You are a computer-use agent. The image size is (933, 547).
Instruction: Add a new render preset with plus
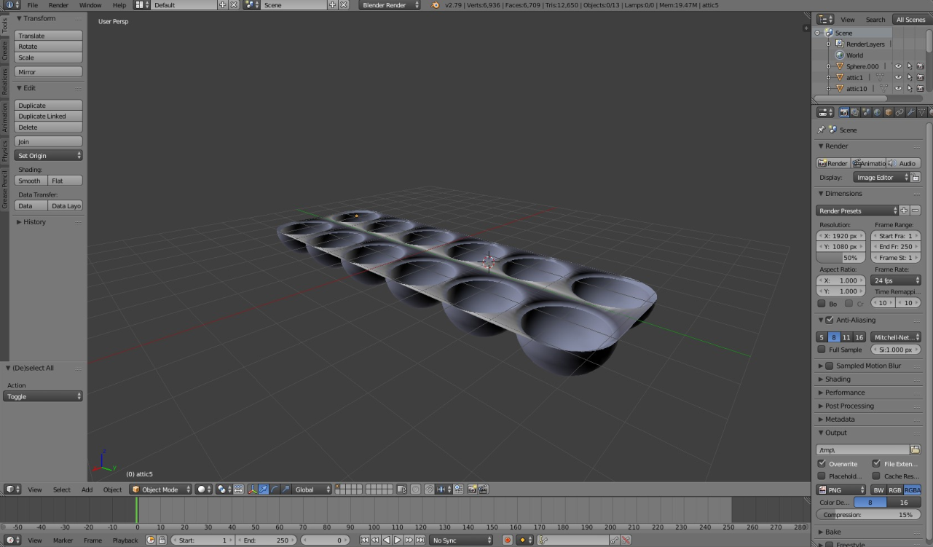tap(904, 210)
